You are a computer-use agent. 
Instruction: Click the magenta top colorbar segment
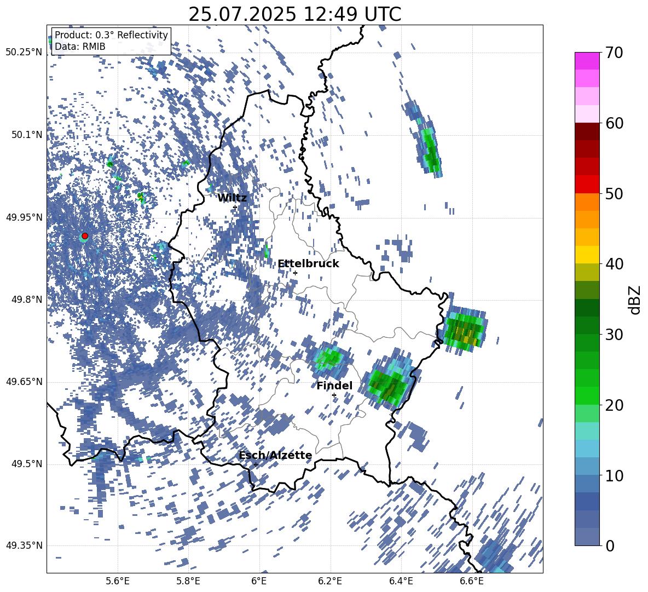pyautogui.click(x=587, y=61)
